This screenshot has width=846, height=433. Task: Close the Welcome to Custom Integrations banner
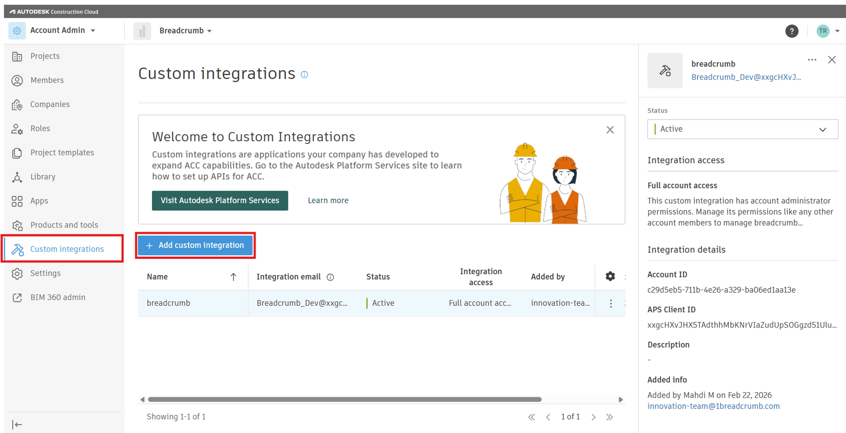coord(610,130)
